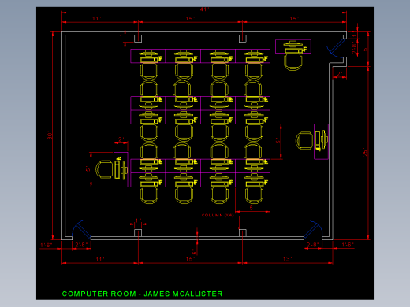Select the 2'-8" door dimension at bottom left
The height and width of the screenshot is (307, 410).
81,245
